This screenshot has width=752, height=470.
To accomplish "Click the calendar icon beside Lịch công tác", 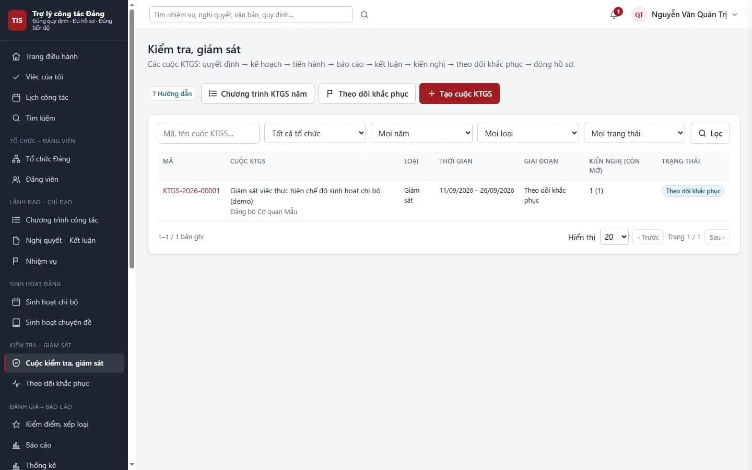I will 16,98.
